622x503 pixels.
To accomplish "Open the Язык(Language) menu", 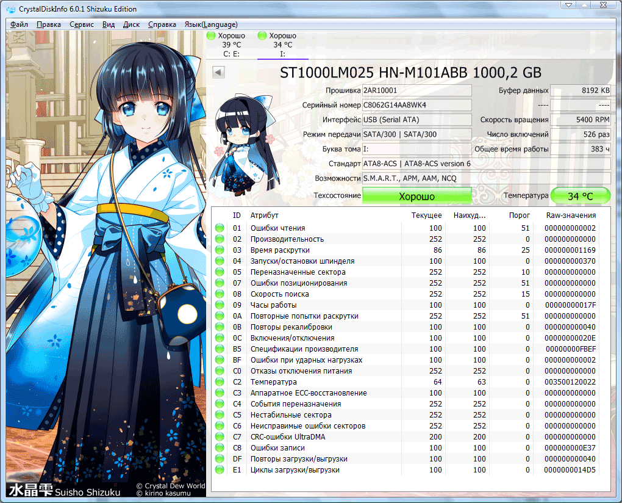I will click(210, 24).
